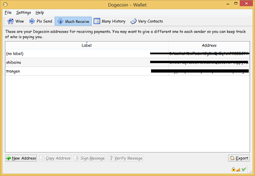The height and width of the screenshot is (176, 255).
Task: Close the Dogecoin Wallet window
Action: coord(246,3)
